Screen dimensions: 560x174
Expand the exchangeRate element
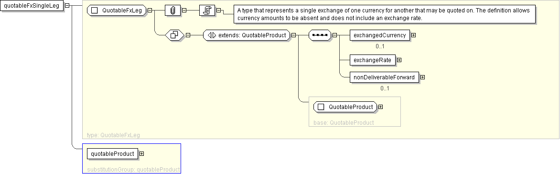tap(399, 60)
